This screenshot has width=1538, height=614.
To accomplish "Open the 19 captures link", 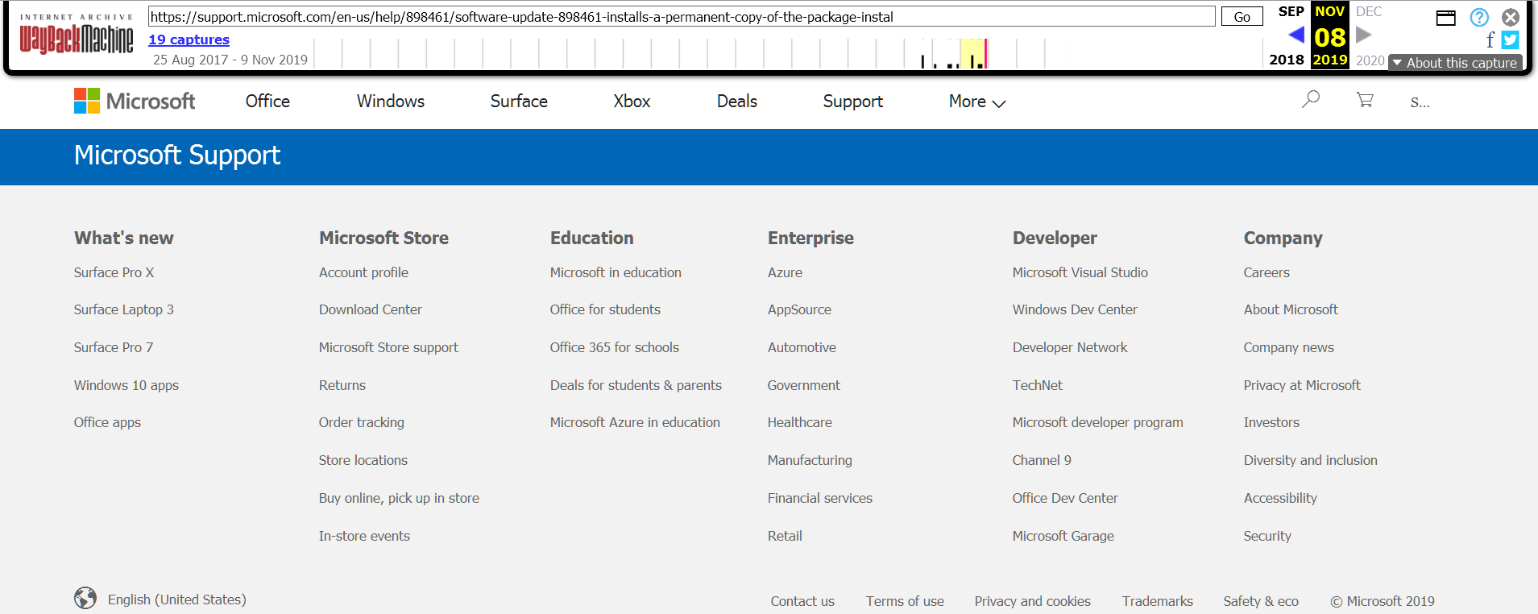I will (189, 39).
